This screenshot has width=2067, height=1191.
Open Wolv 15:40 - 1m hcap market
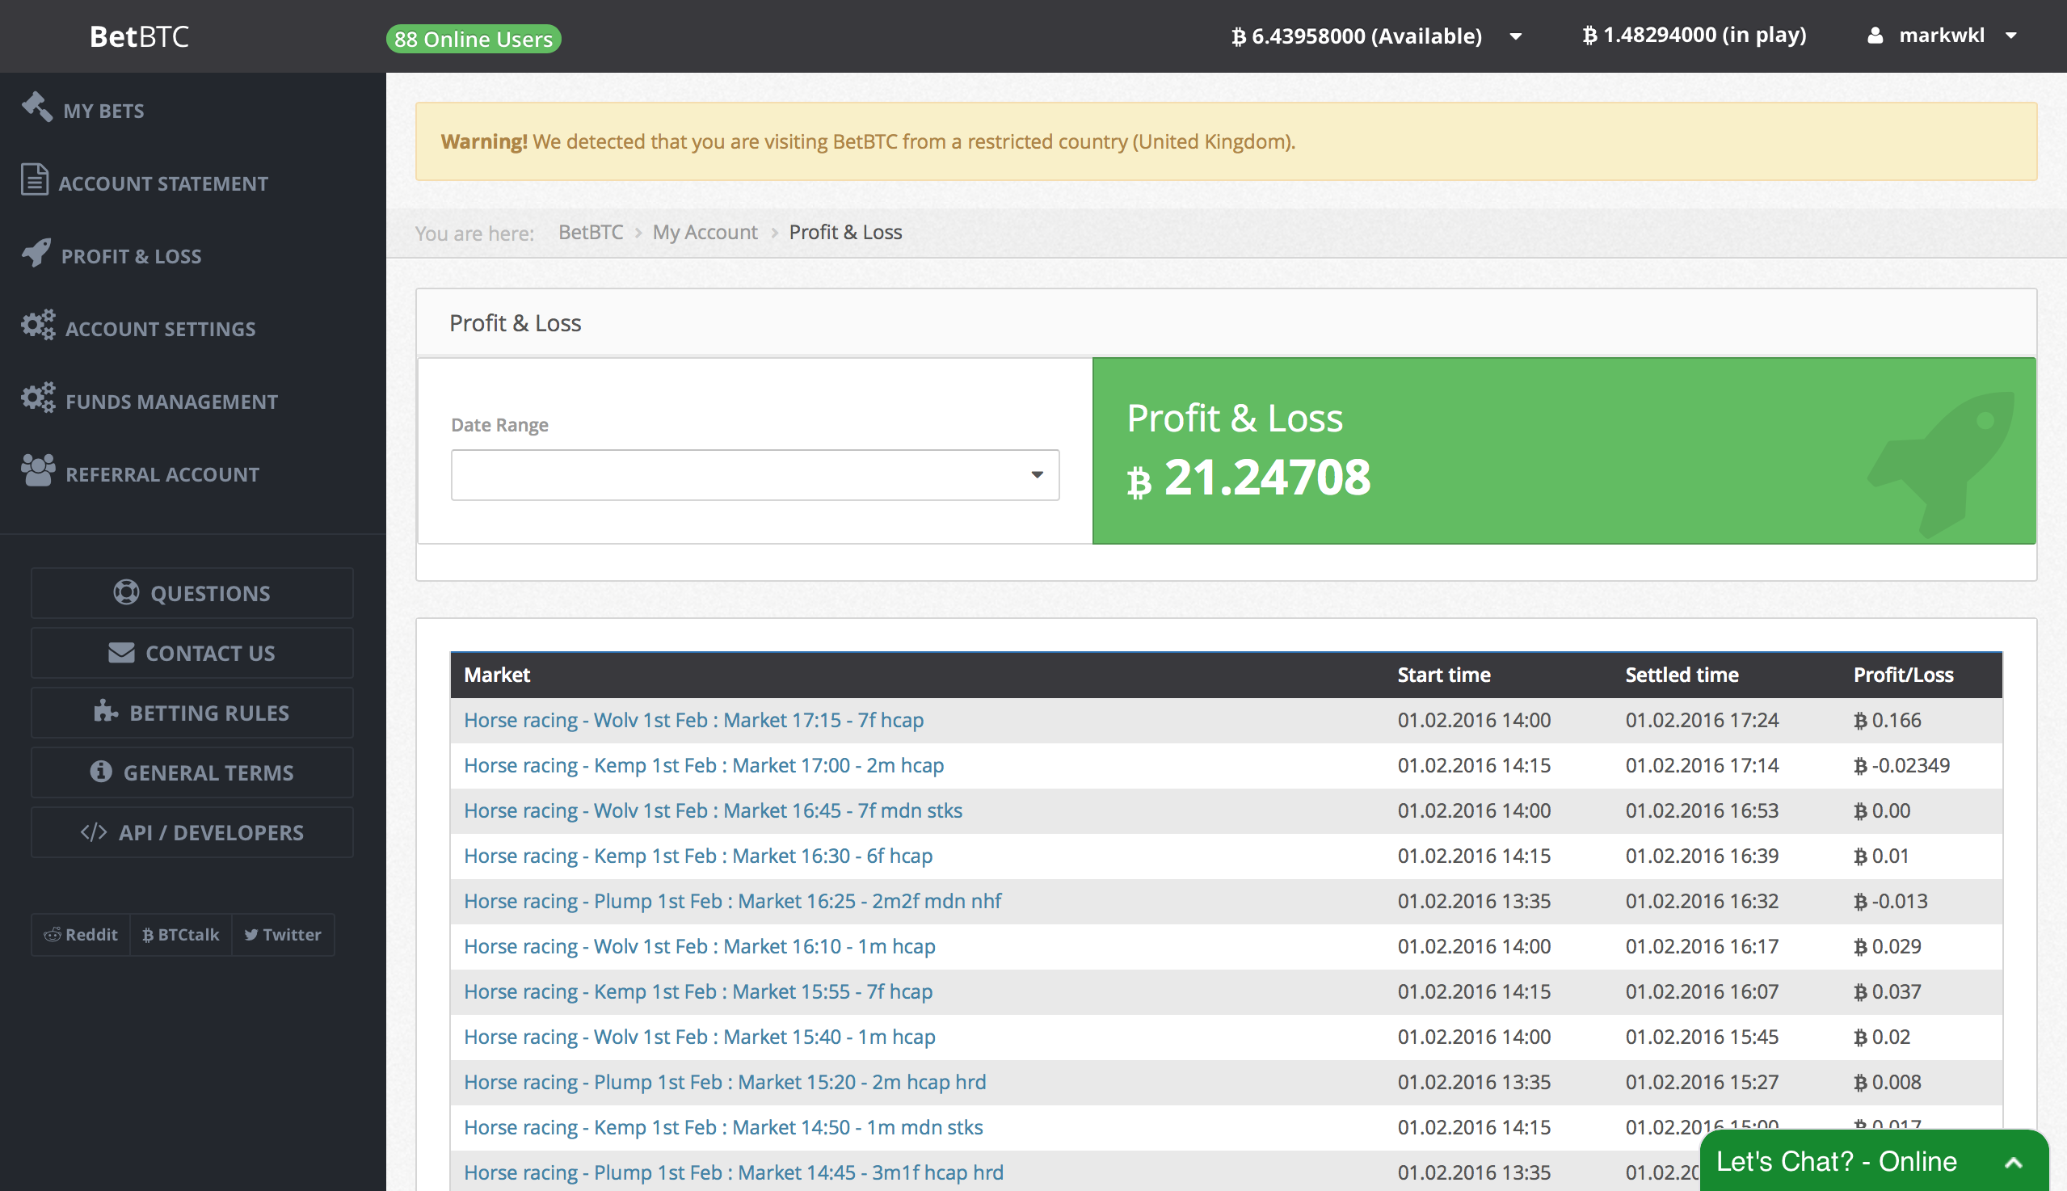point(699,1037)
